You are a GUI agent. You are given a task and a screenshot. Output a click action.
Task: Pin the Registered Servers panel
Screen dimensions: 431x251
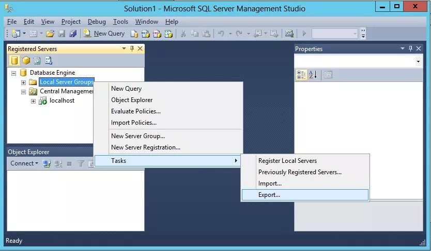(132, 48)
